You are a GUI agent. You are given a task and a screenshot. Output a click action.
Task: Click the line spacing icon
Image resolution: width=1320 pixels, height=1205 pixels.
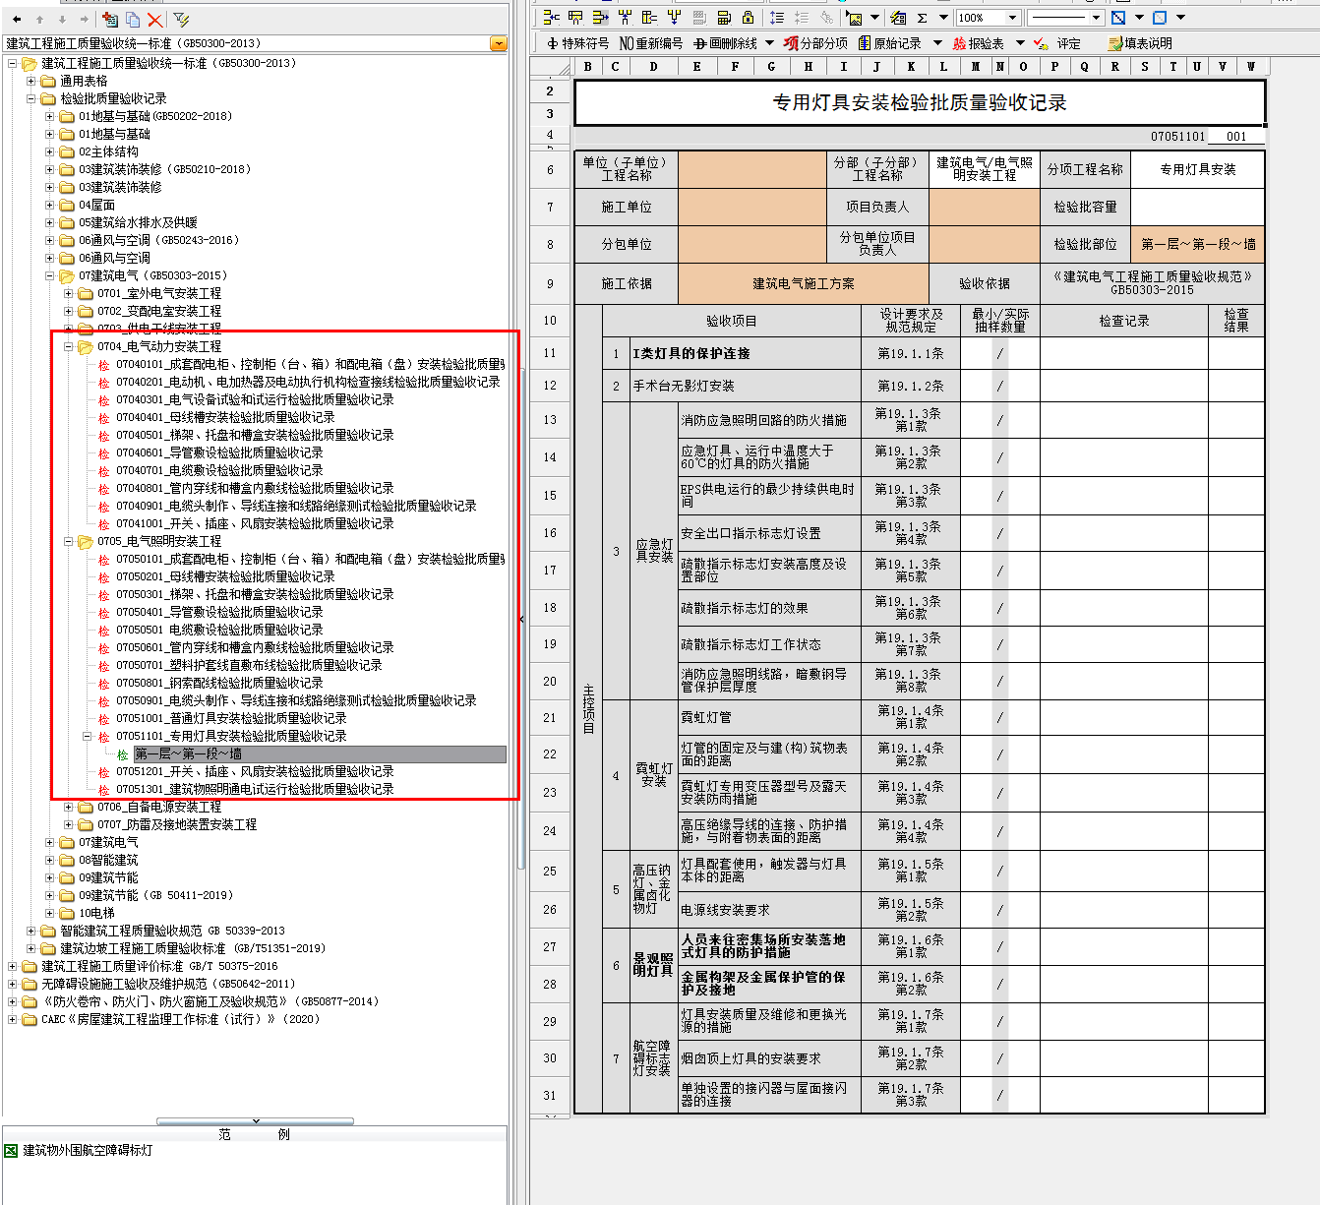[777, 18]
